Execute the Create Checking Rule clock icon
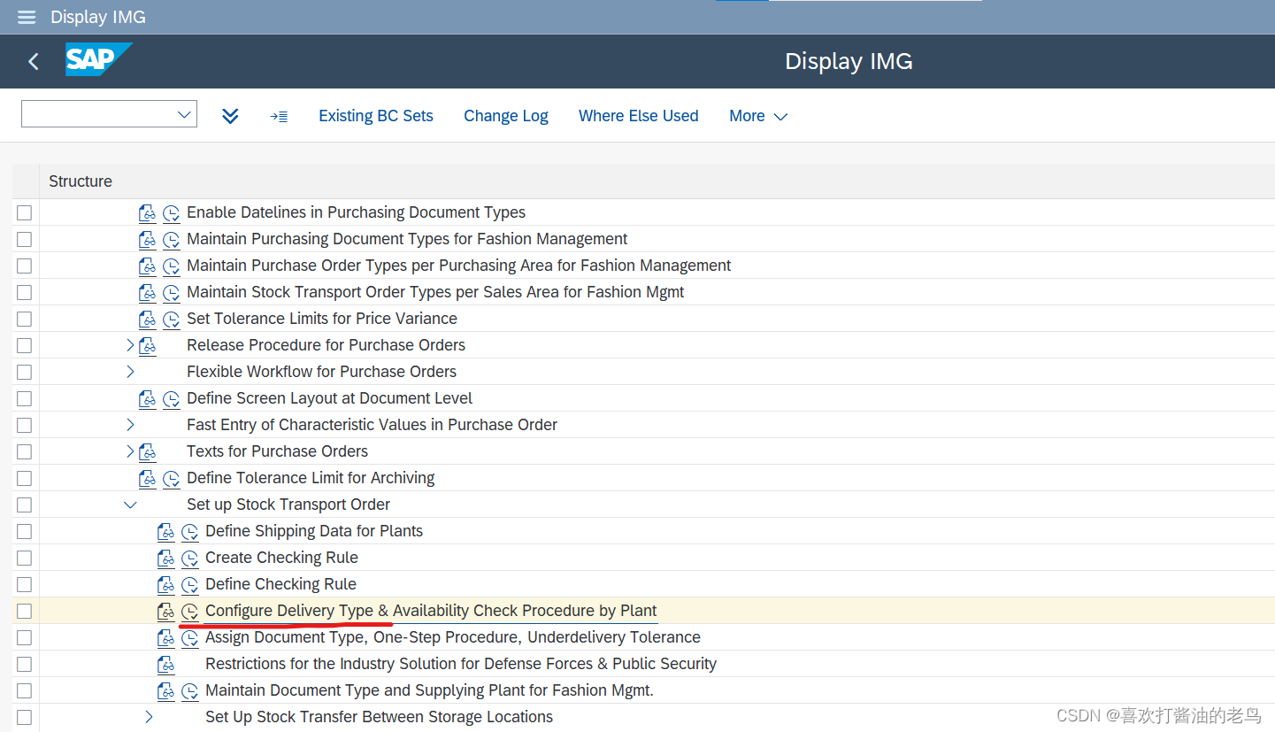Viewport: 1275px width, 732px height. pyautogui.click(x=189, y=558)
